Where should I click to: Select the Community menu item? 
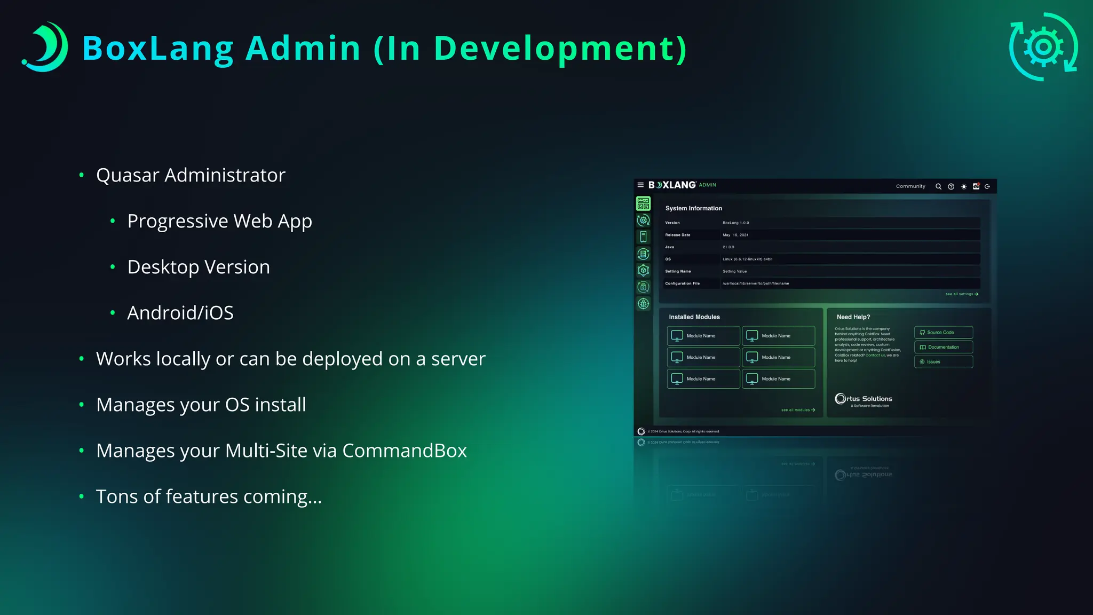tap(910, 186)
